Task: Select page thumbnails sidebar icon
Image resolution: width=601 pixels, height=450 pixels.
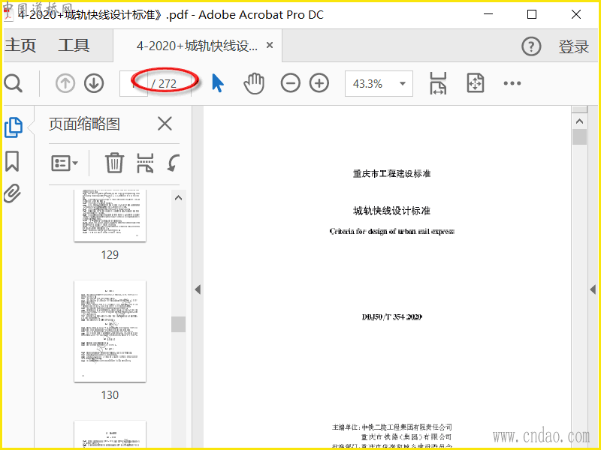Action: 14,127
